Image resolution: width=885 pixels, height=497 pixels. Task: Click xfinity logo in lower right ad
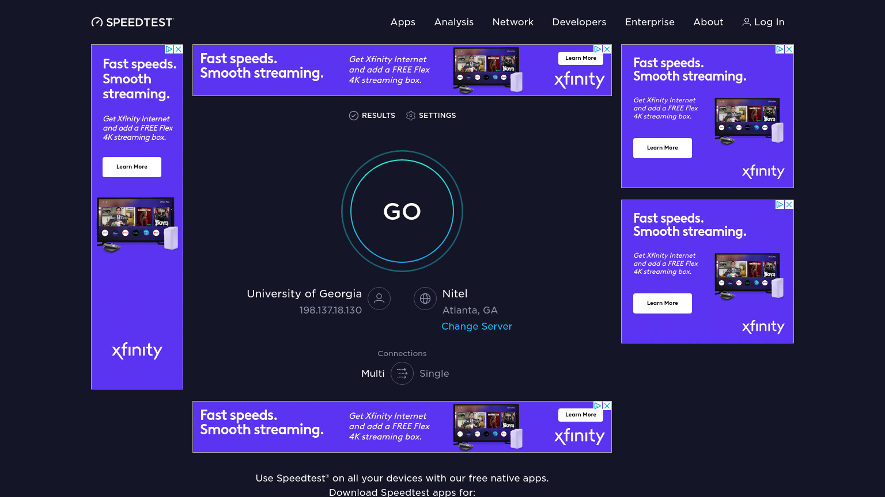click(x=763, y=327)
